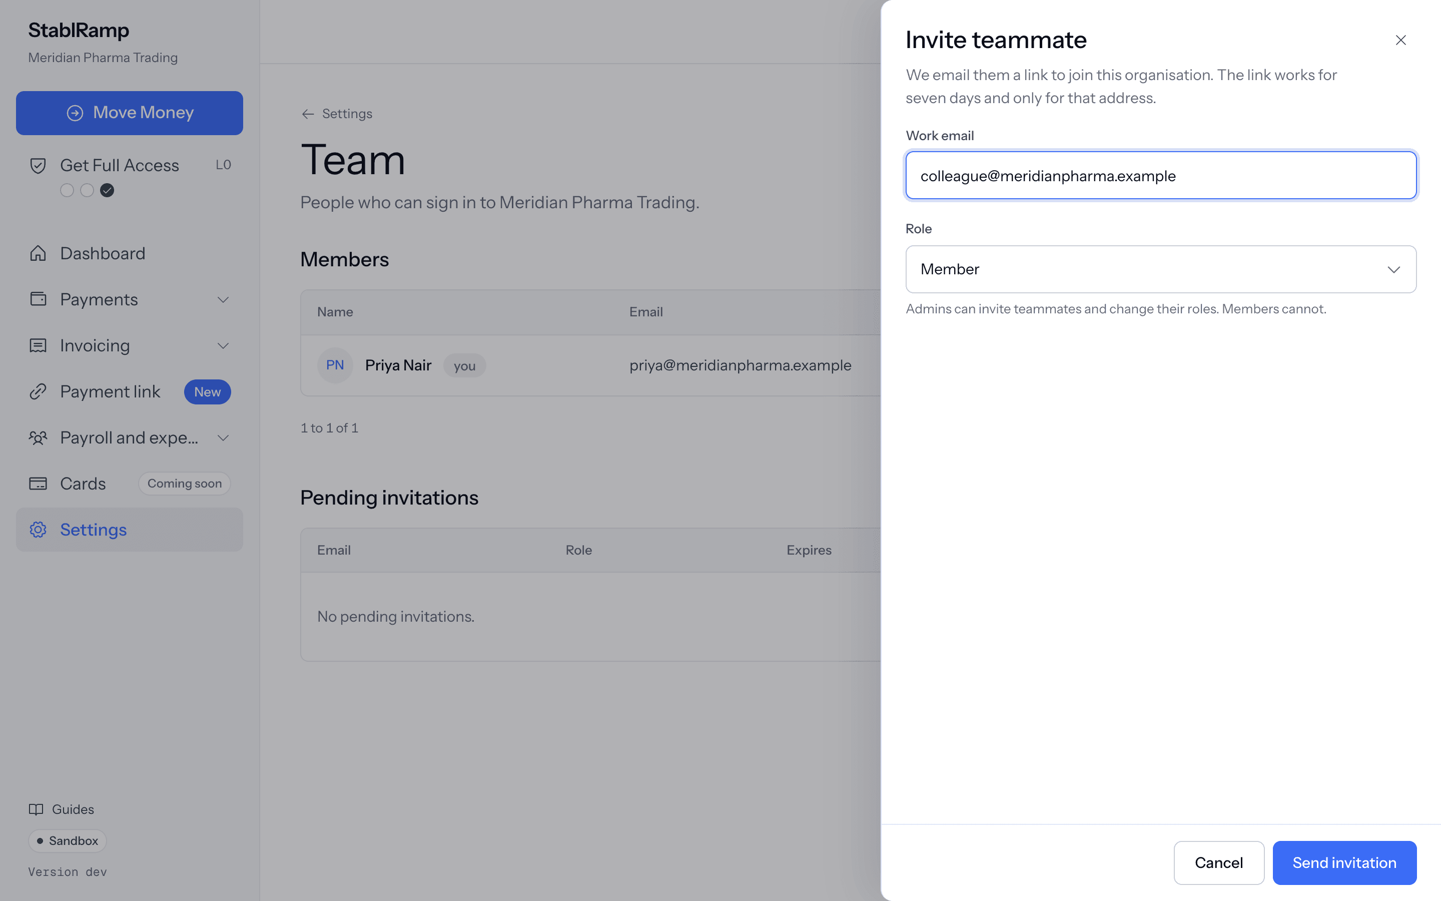Click the Payroll people icon

tap(38, 438)
